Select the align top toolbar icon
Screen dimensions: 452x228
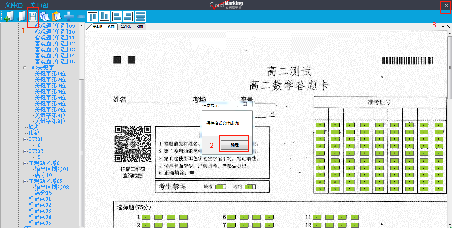pyautogui.click(x=93, y=16)
